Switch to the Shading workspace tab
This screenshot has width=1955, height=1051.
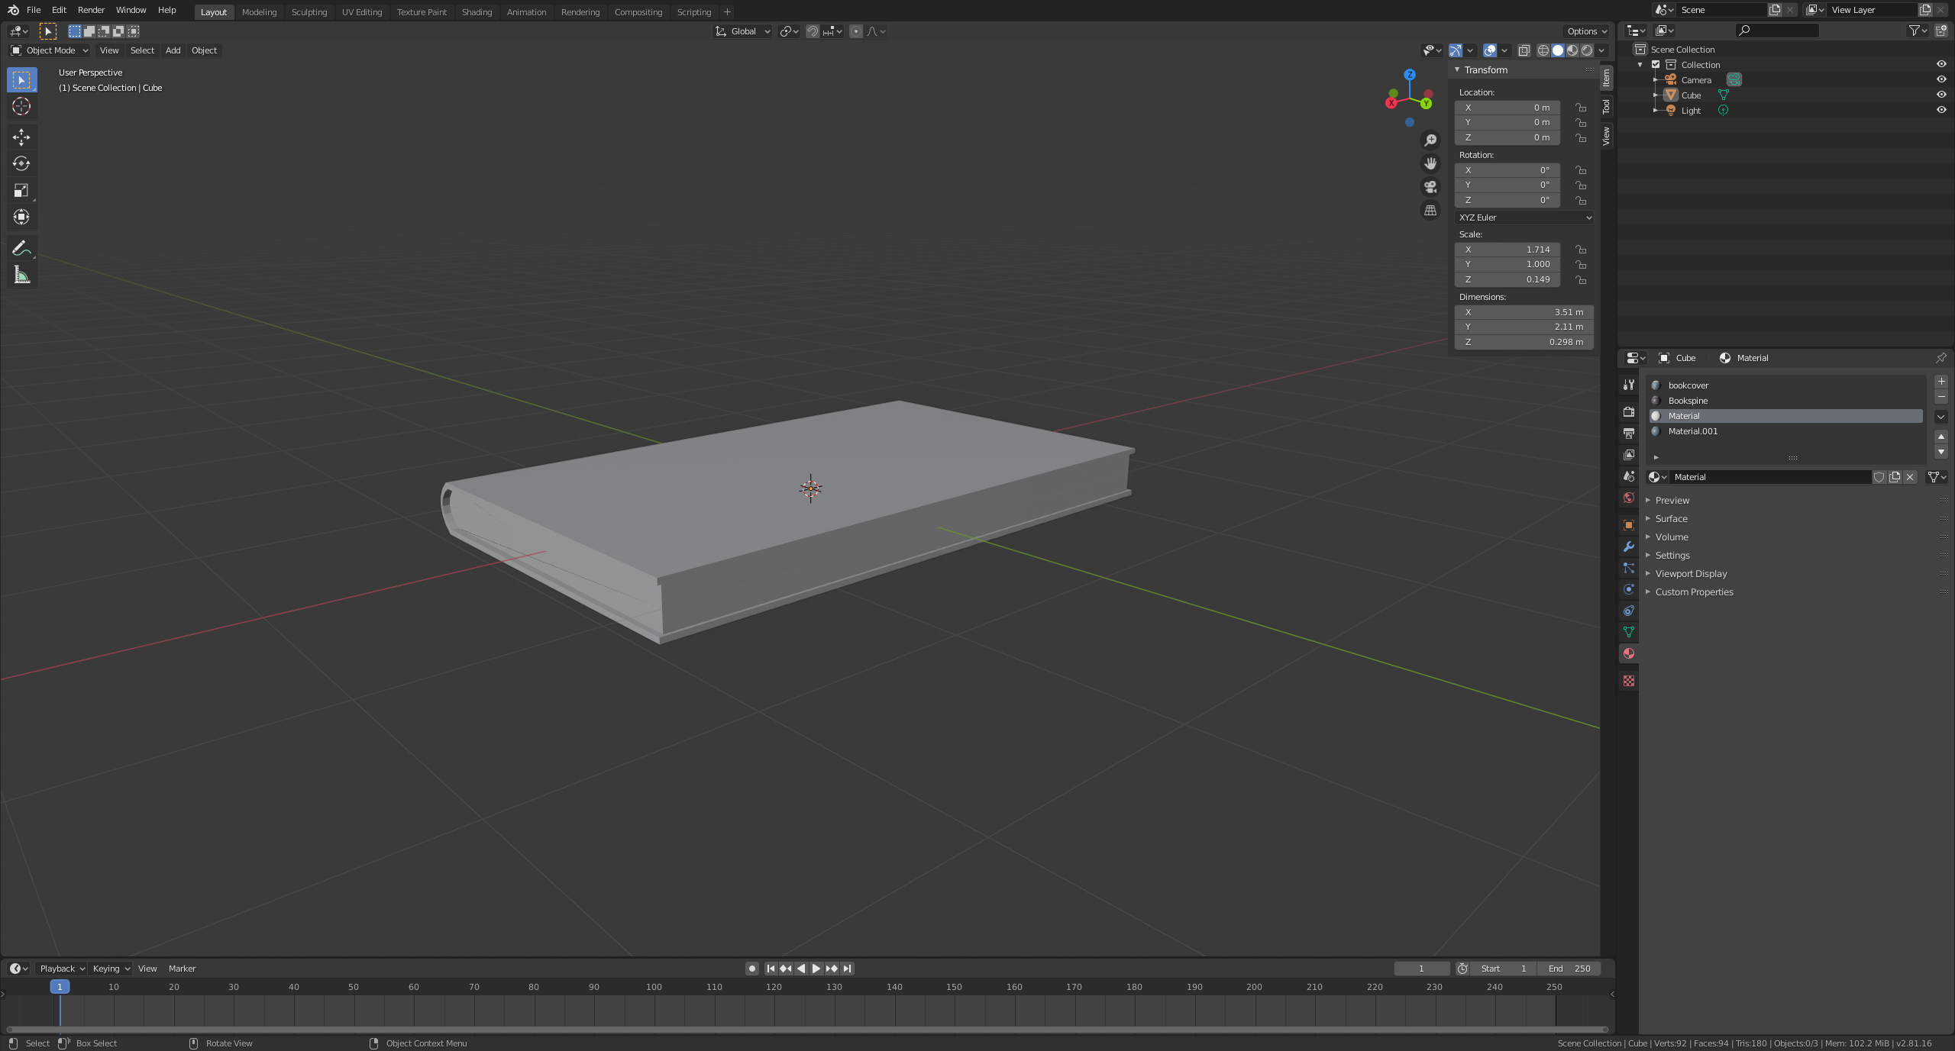pos(477,12)
